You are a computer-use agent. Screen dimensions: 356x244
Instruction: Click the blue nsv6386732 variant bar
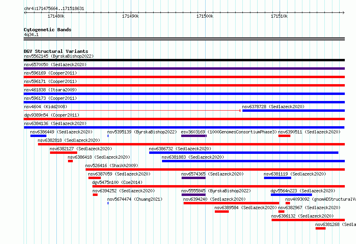244,153
